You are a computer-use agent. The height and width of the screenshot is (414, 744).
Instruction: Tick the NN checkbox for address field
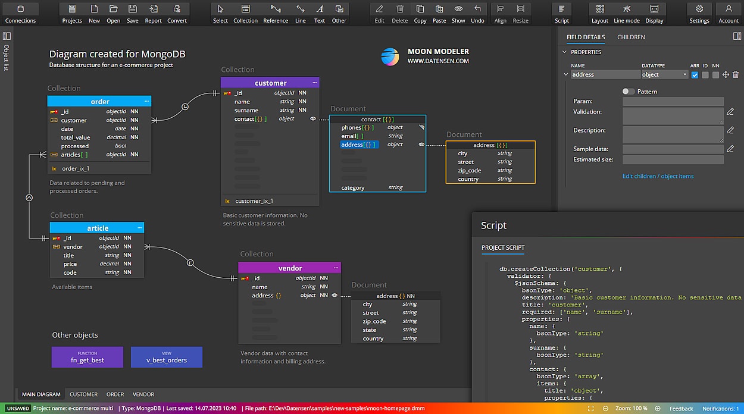coord(715,75)
